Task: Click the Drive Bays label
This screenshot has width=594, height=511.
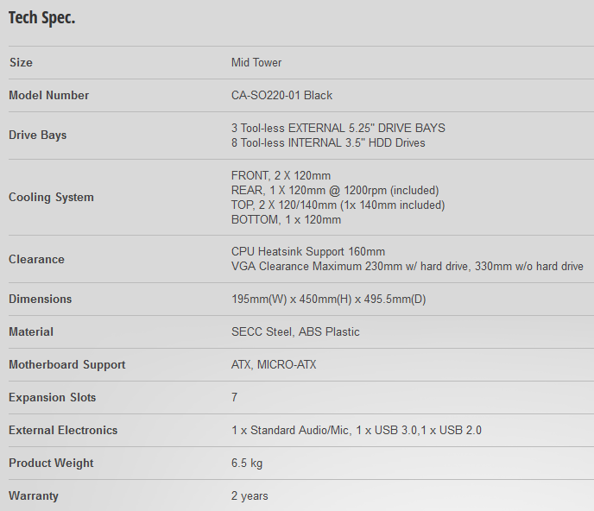Action: click(x=37, y=136)
